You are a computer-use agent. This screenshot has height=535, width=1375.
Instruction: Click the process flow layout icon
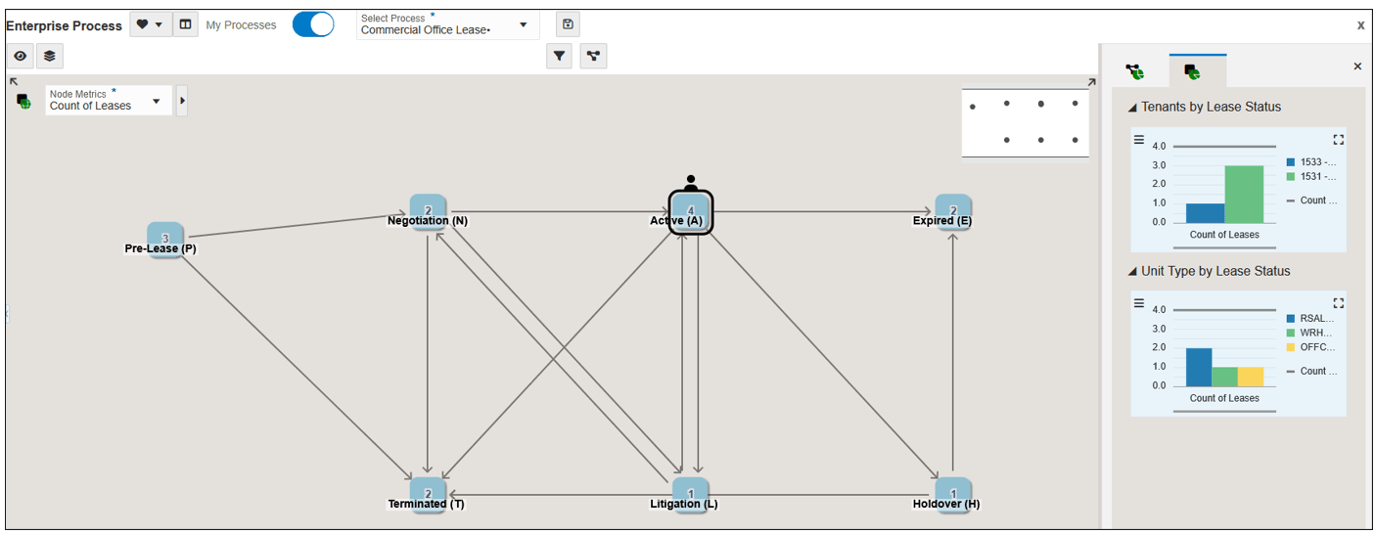pos(593,56)
